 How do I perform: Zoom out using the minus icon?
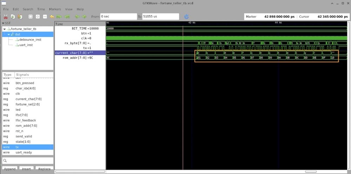(45, 16)
